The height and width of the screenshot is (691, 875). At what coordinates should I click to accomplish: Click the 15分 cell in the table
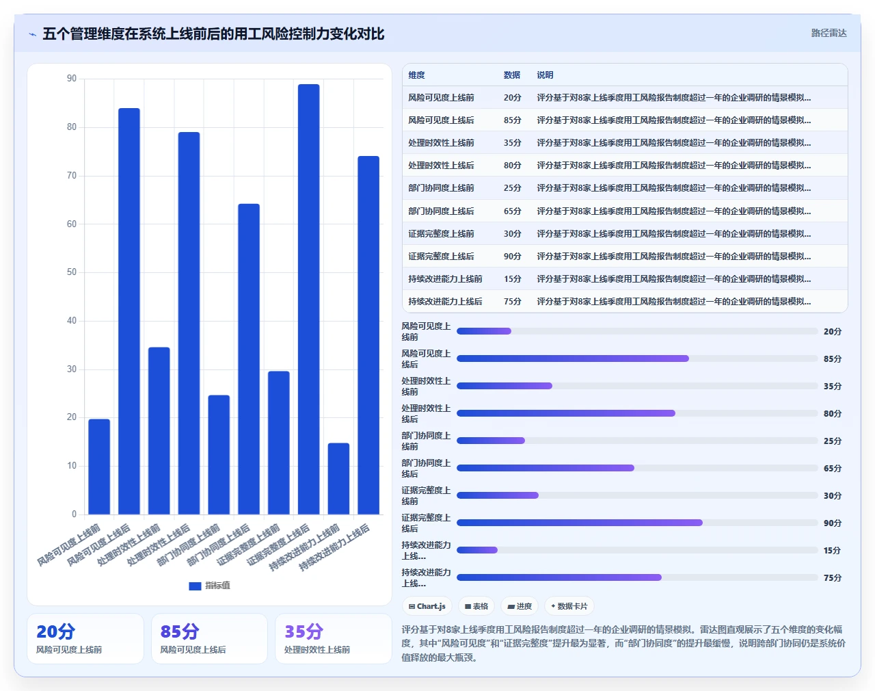click(x=513, y=279)
